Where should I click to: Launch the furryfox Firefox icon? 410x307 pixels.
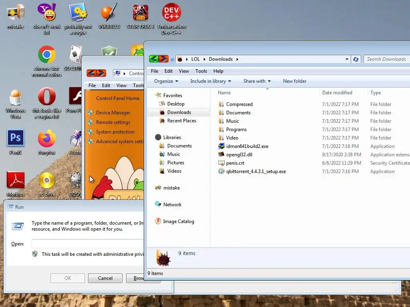47,142
